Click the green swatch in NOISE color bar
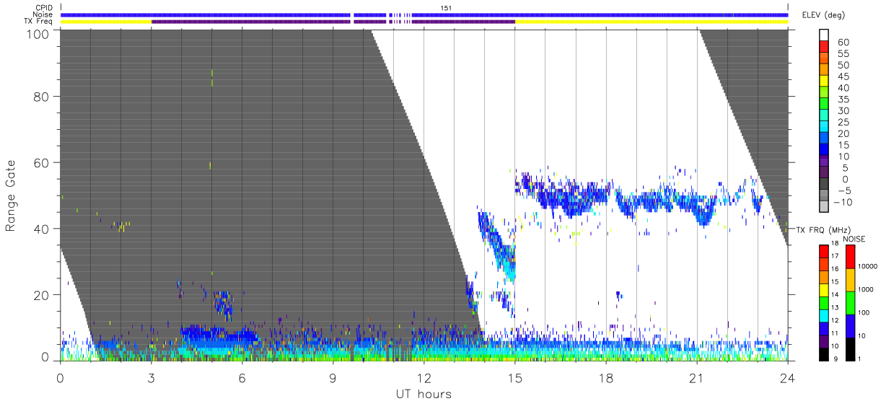The image size is (886, 409). 851,302
